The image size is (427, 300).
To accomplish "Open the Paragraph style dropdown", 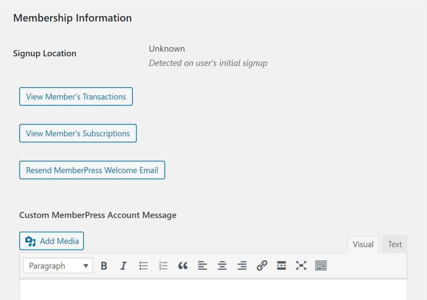I will pos(57,266).
